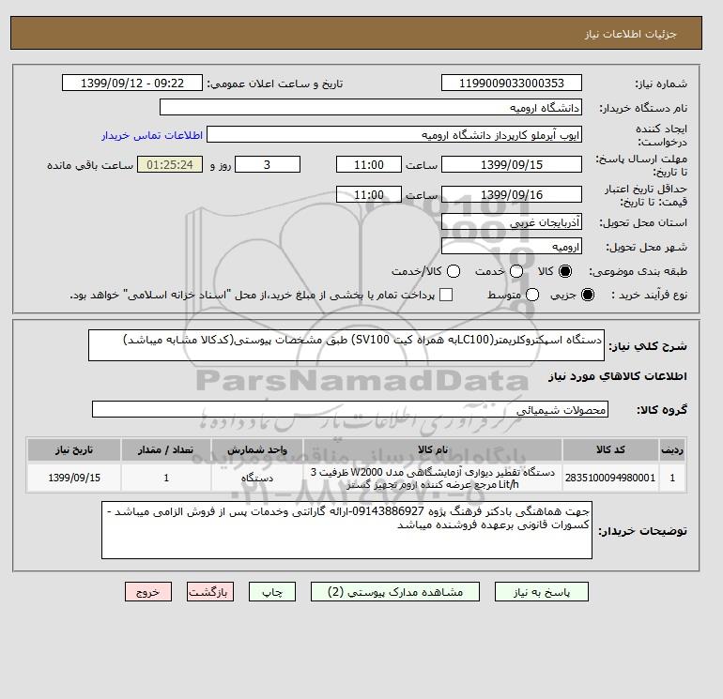Click the response deadline date 1399/09/15 field
Image resolution: width=723 pixels, height=699 pixels.
click(512, 164)
